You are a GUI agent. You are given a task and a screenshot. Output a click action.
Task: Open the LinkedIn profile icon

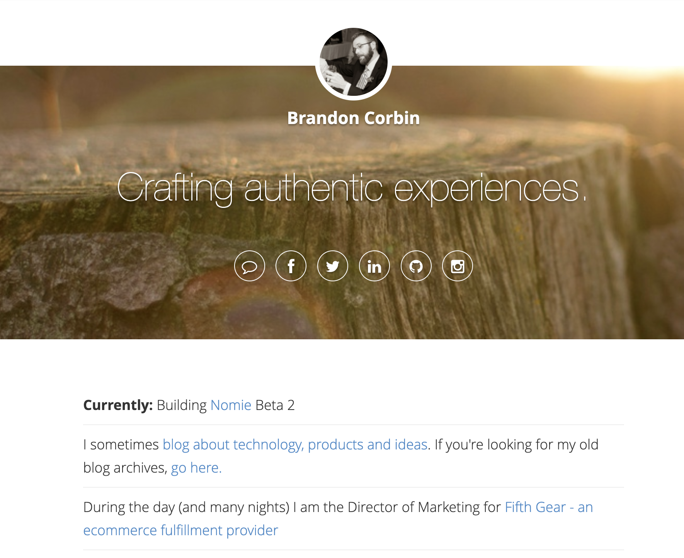pyautogui.click(x=374, y=266)
